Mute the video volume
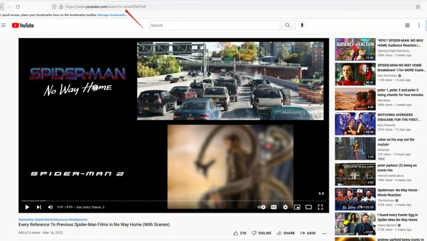This screenshot has width=427, height=241. (x=50, y=207)
